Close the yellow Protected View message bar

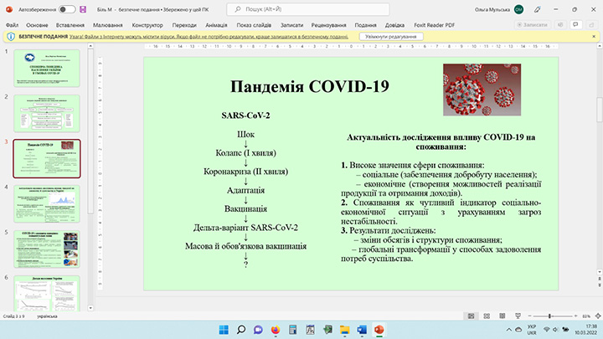tap(594, 37)
